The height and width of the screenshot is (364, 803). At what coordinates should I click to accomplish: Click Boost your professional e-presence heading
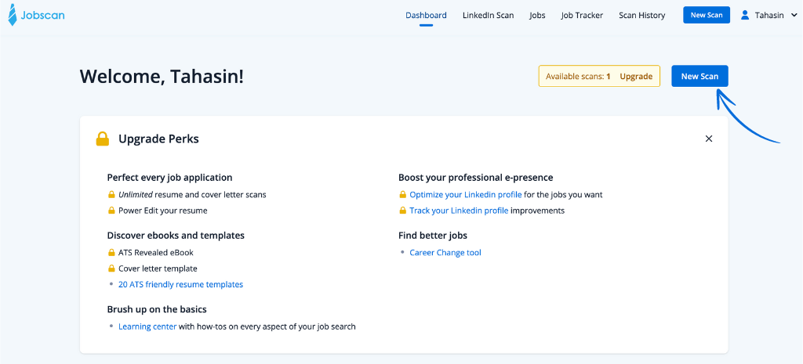[476, 178]
